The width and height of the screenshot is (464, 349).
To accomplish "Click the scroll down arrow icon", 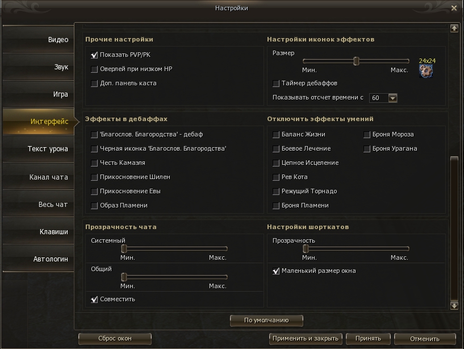I will [x=454, y=305].
